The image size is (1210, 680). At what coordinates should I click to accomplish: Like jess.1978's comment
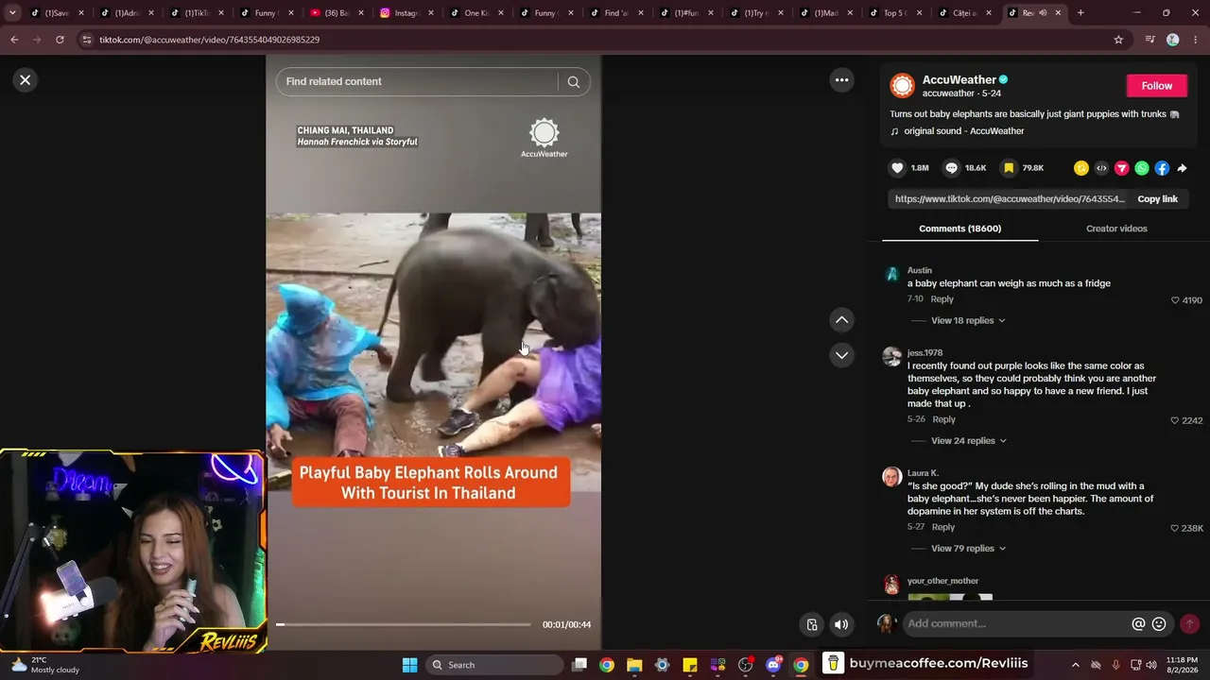point(1175,420)
